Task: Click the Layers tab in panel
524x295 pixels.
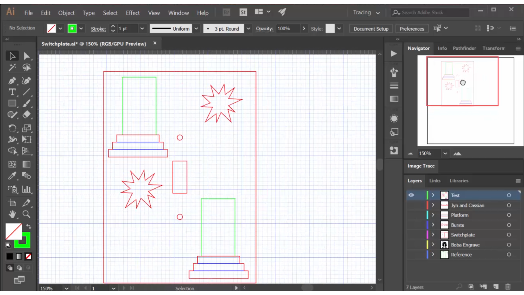Action: pyautogui.click(x=415, y=181)
